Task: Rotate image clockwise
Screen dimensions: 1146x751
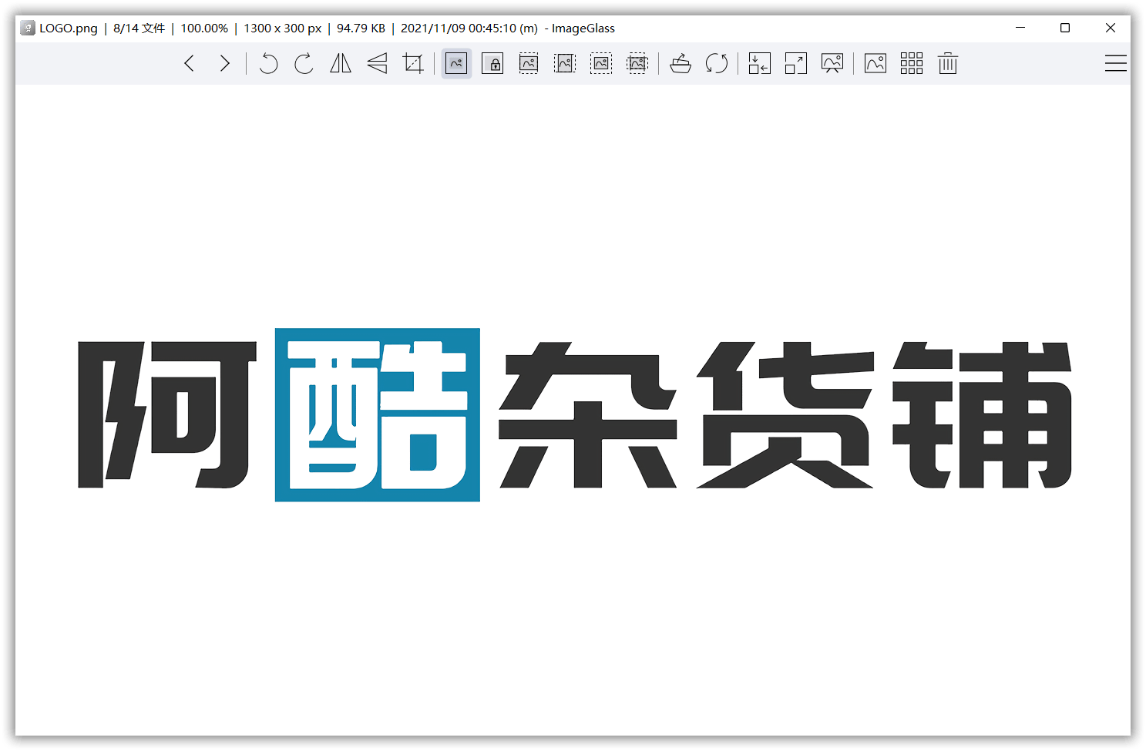Action: [304, 64]
